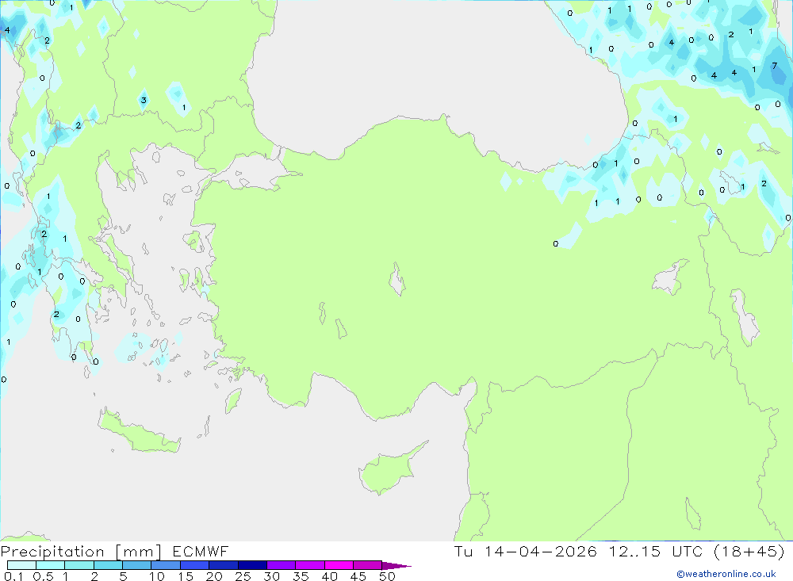
Task: Select the legend swatch between 45 and 50
Action: point(368,565)
